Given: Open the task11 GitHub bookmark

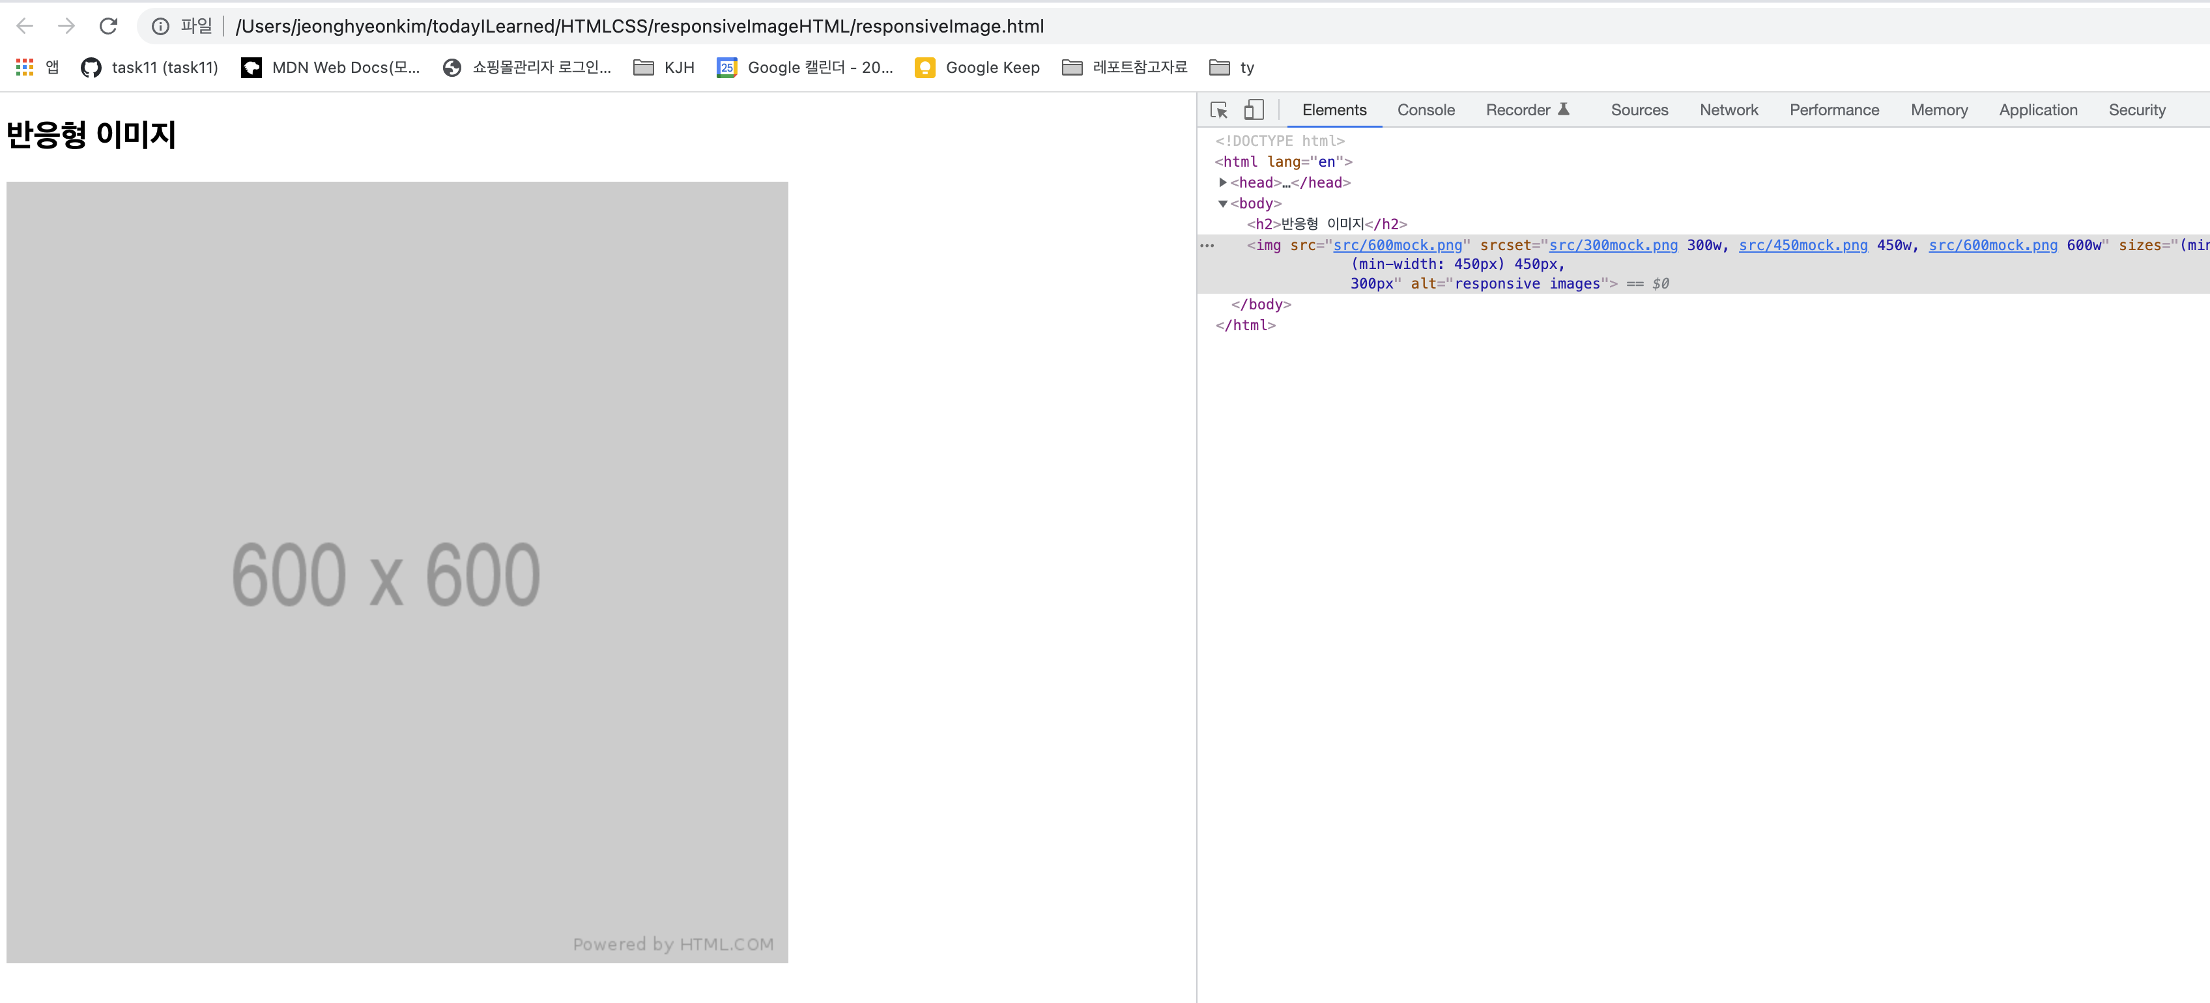Looking at the screenshot, I should point(149,67).
